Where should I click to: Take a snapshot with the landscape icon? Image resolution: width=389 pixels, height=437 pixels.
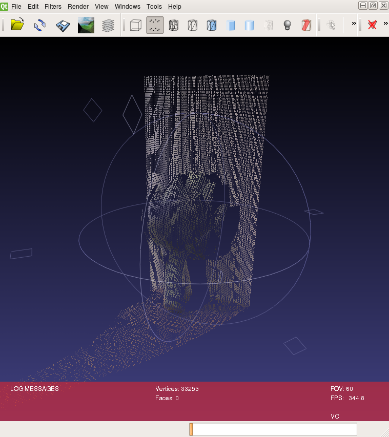click(86, 25)
